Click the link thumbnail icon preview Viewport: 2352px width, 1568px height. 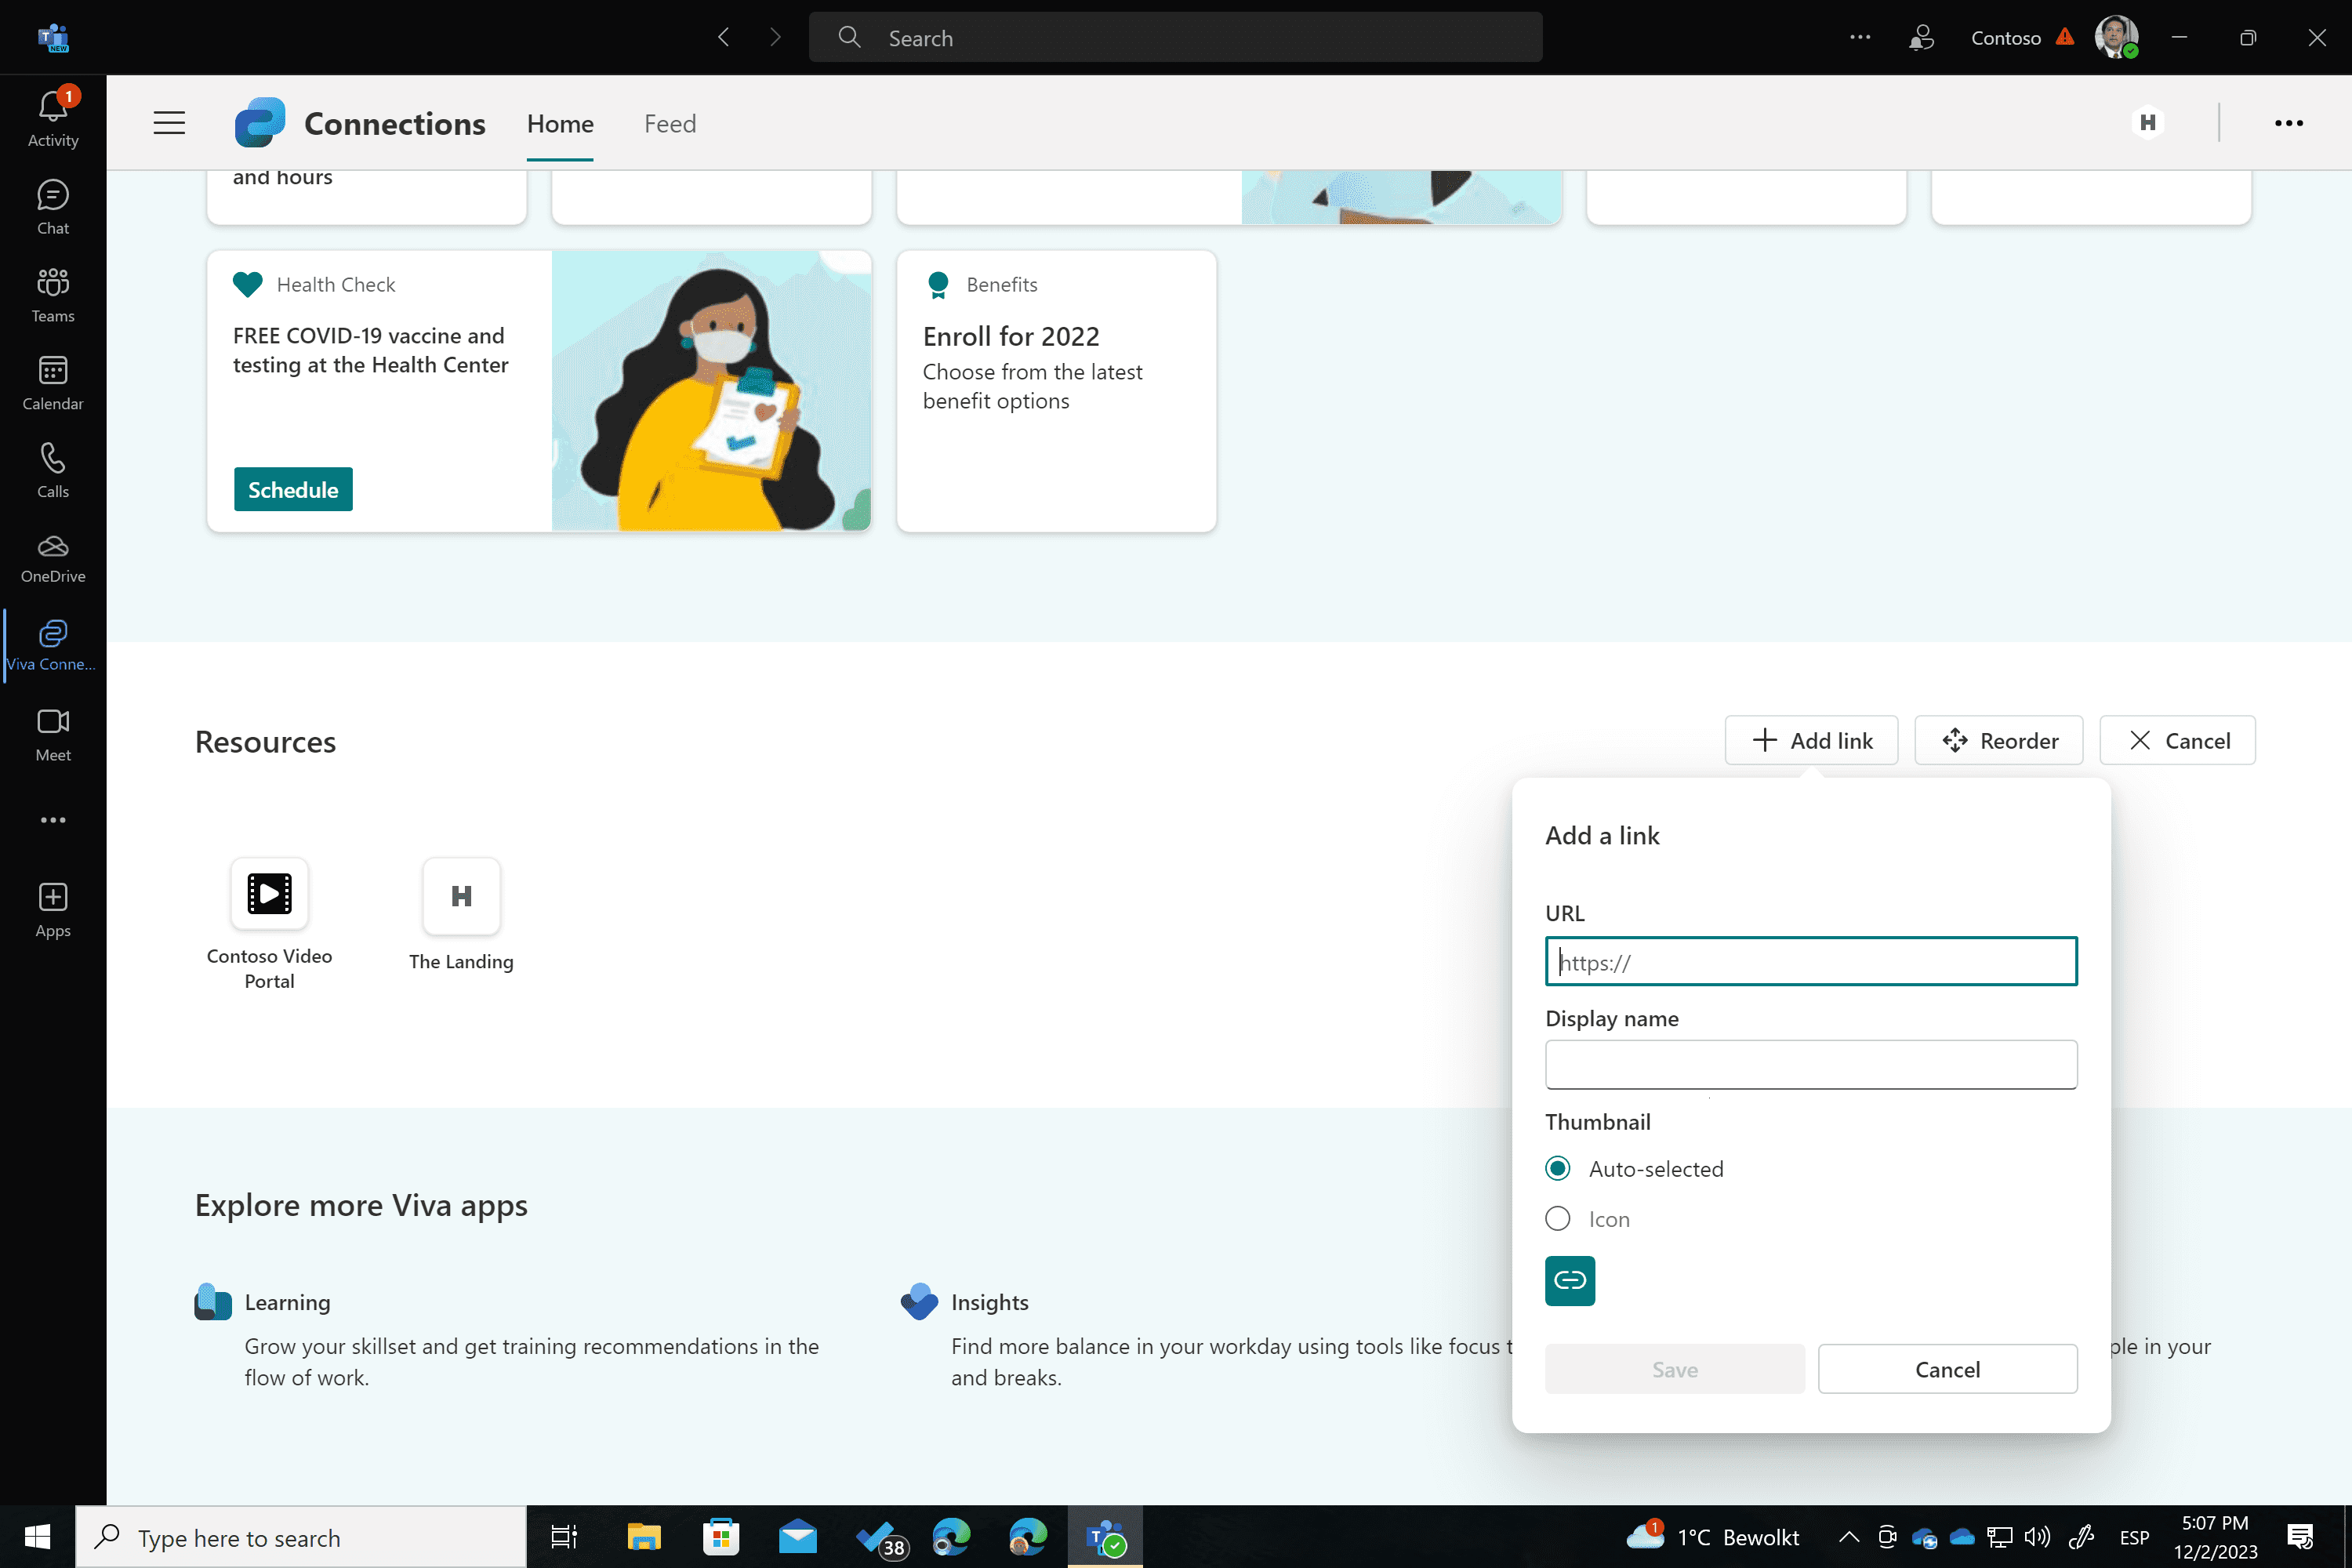click(x=1569, y=1281)
